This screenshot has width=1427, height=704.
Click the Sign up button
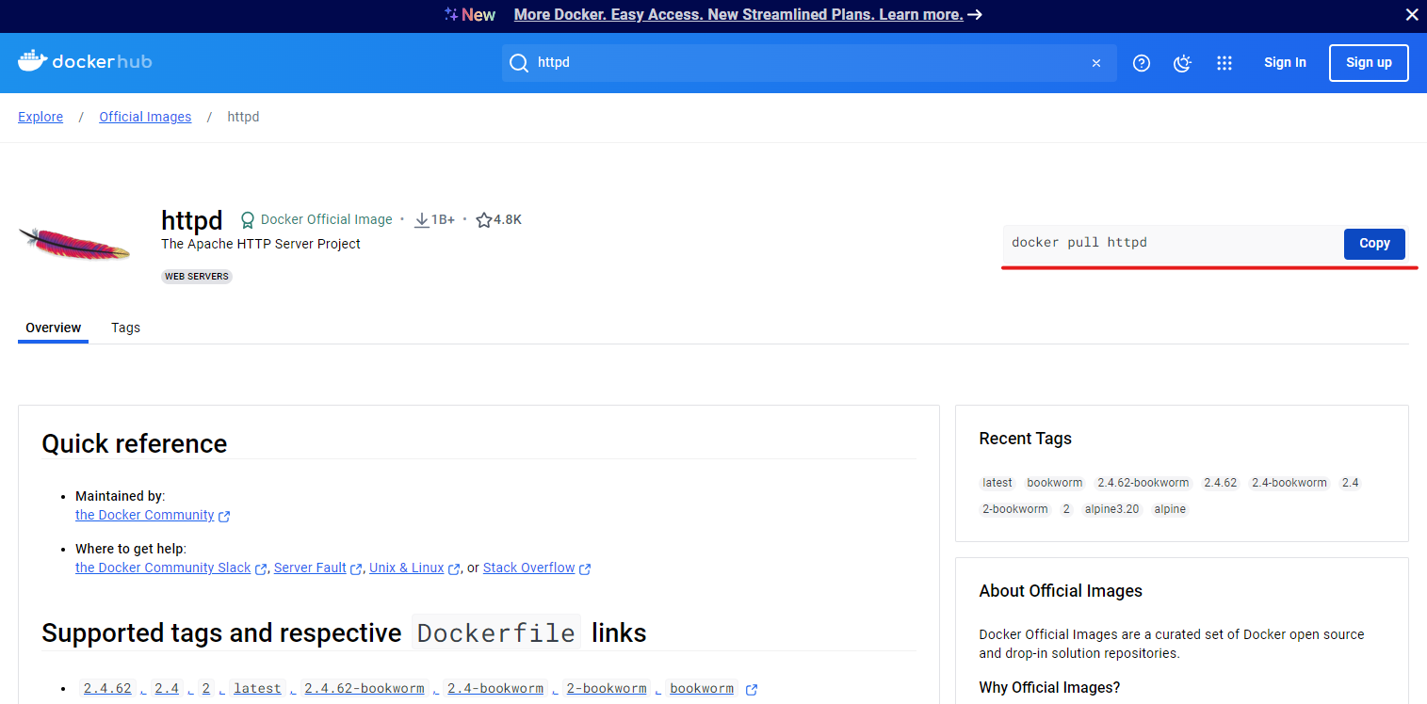pyautogui.click(x=1369, y=63)
